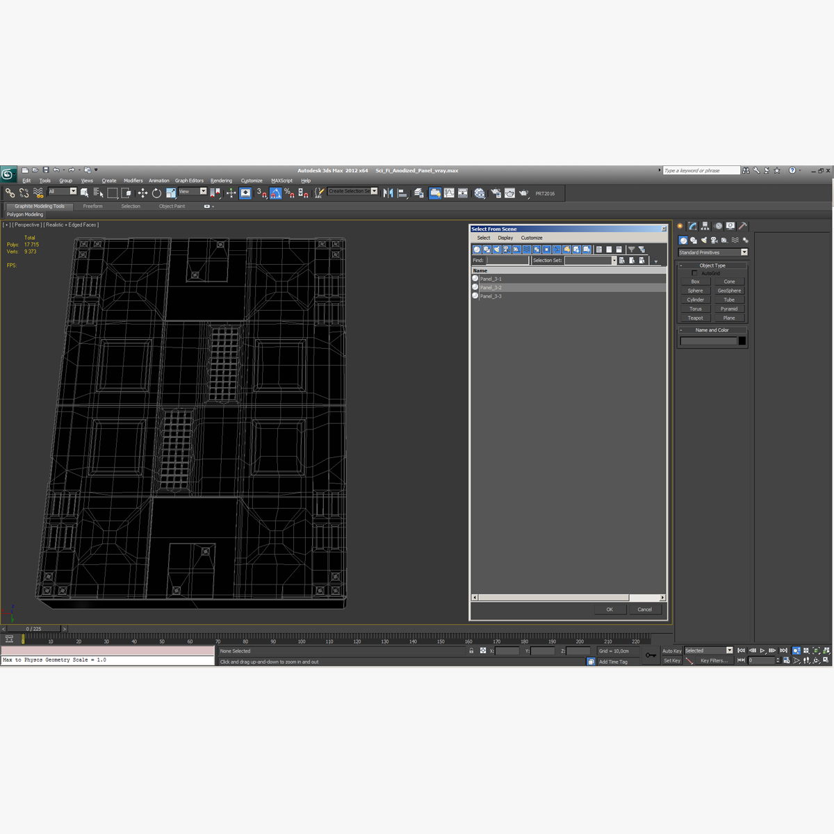Open selection filter All dropdown

(x=63, y=191)
